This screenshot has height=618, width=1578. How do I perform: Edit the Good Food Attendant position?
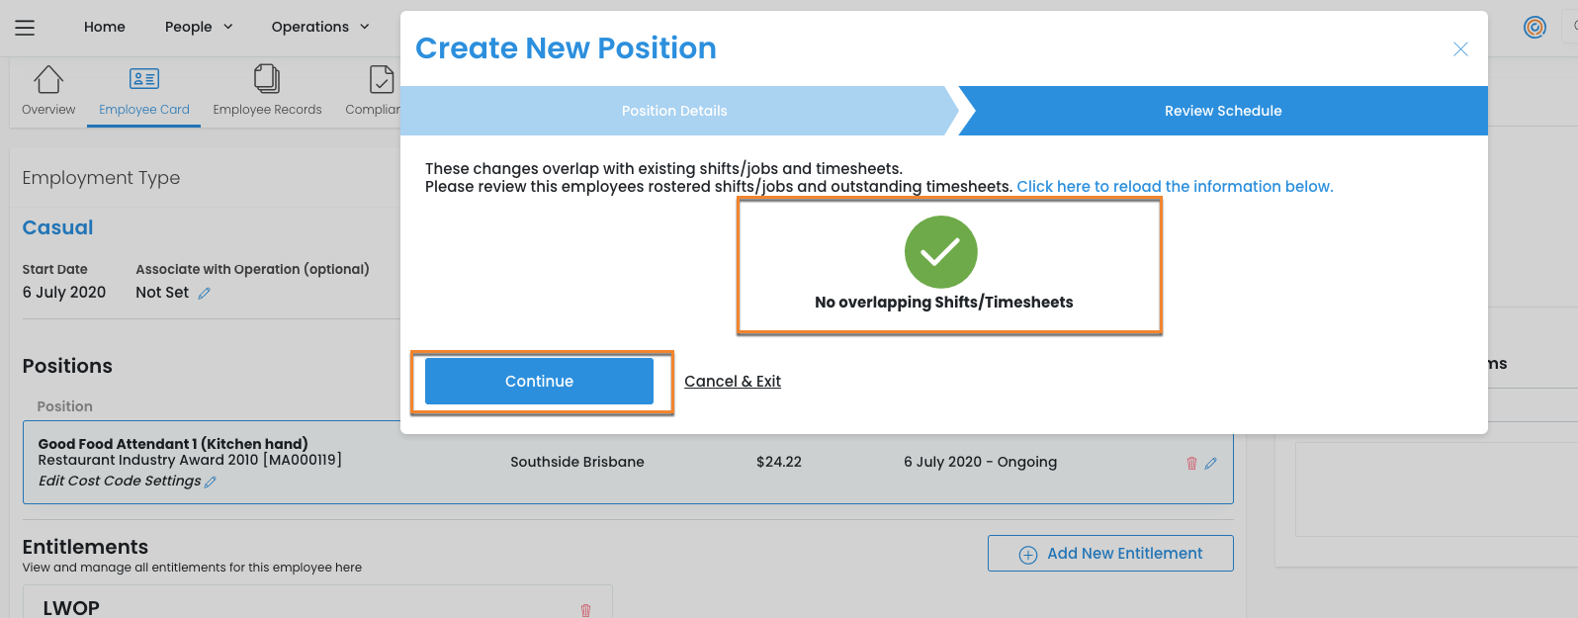coord(1211,463)
